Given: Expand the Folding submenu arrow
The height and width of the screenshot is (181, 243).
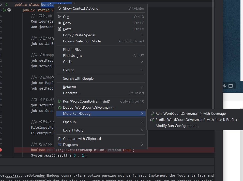Looking at the screenshot, I should 142,70.
